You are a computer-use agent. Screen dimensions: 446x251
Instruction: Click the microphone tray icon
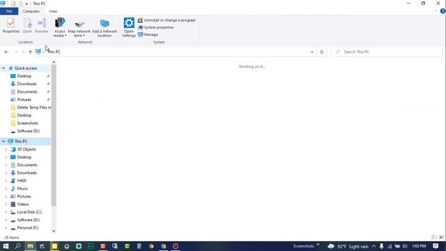[381, 246]
